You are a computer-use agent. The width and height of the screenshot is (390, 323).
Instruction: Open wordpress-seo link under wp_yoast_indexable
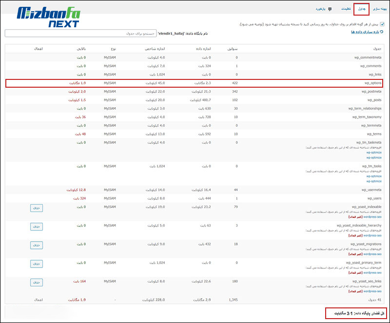[x=372, y=217]
